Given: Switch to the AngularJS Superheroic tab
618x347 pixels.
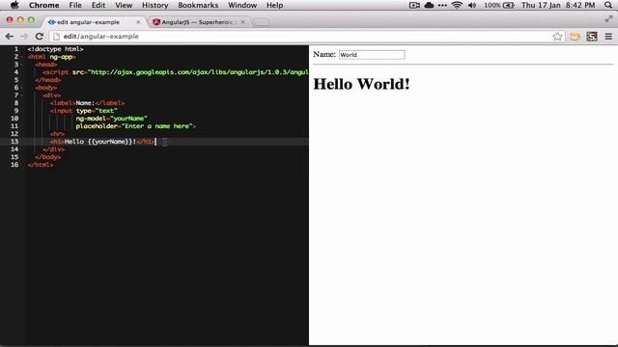Looking at the screenshot, I should coord(196,22).
